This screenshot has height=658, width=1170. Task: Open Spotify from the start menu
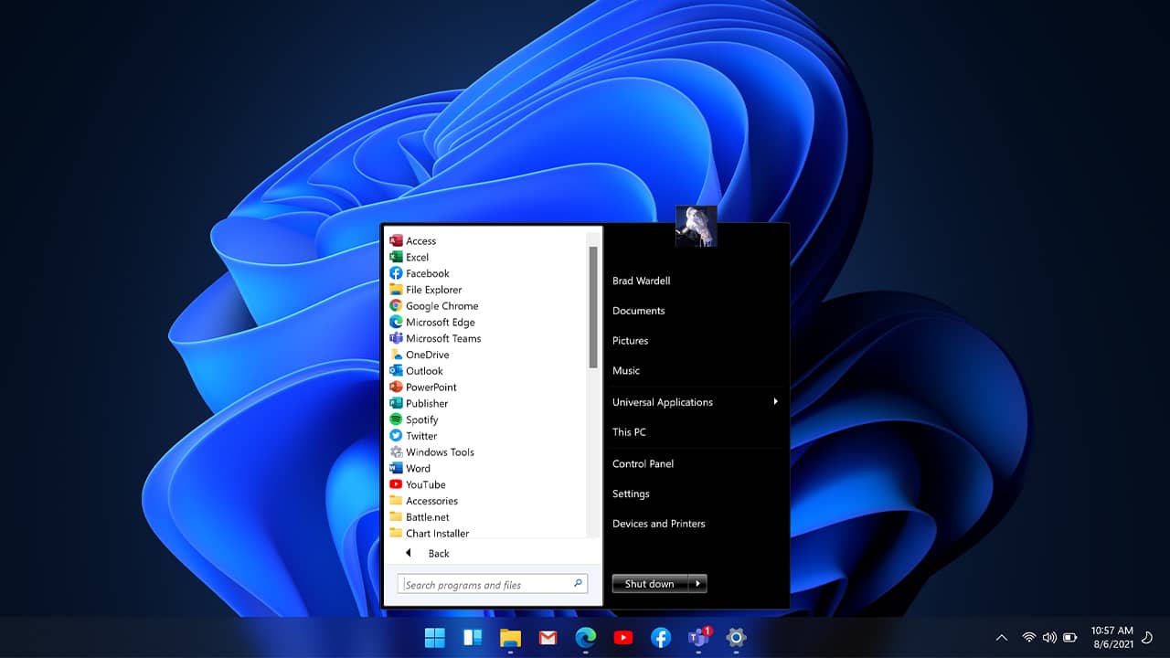coord(414,419)
